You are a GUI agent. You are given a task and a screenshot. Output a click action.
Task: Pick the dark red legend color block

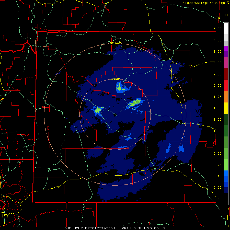(226, 74)
